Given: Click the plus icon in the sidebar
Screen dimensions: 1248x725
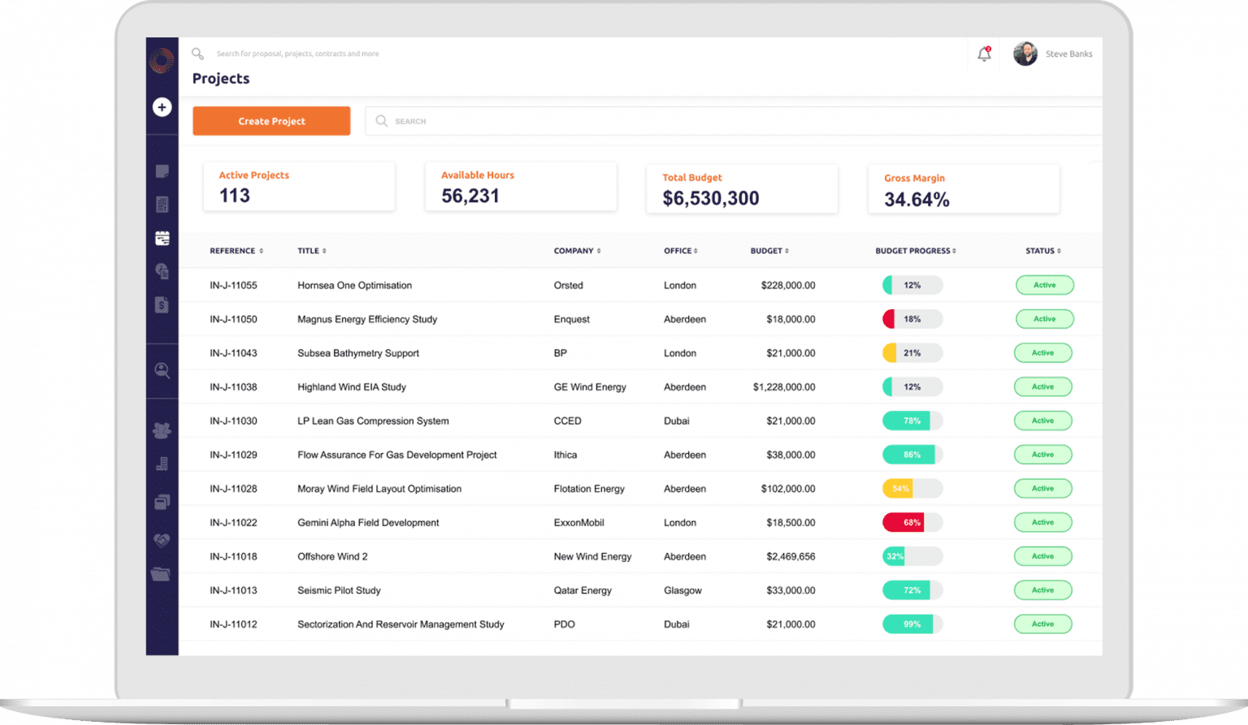Looking at the screenshot, I should [162, 107].
